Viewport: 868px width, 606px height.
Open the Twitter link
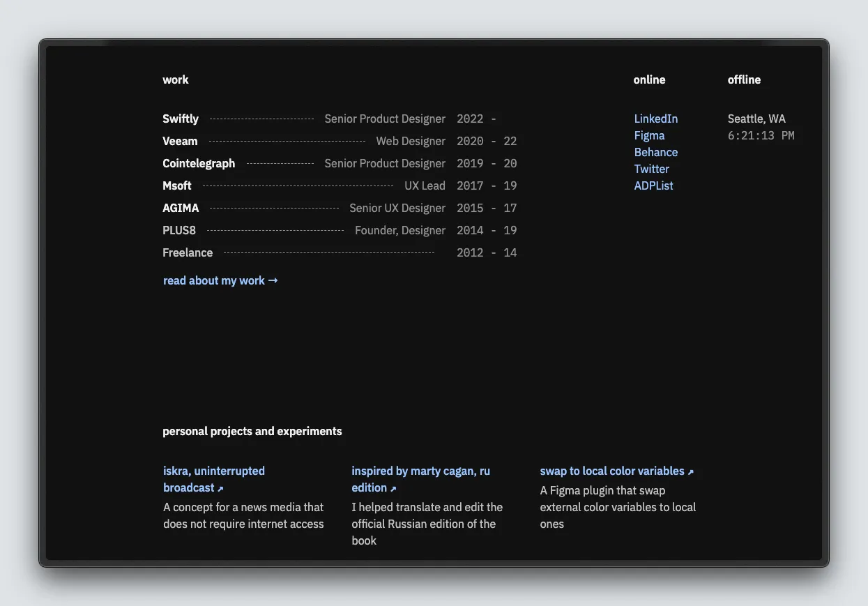pos(651,169)
